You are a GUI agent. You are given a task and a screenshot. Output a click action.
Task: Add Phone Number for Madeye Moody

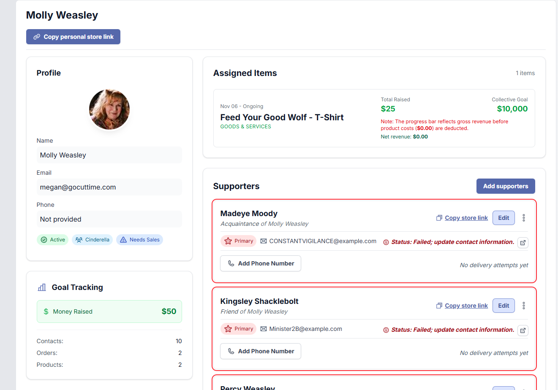click(x=261, y=263)
